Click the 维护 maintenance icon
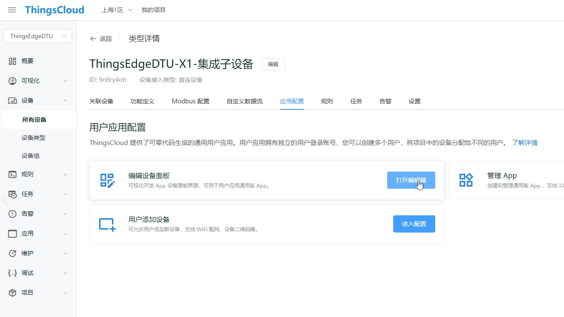 pos(12,253)
